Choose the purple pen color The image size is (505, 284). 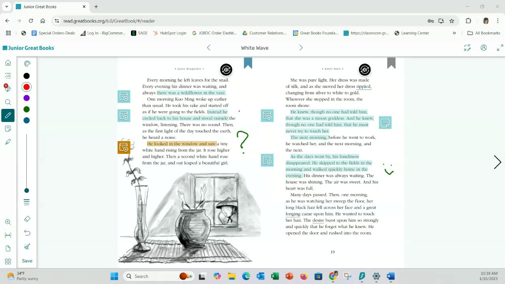point(26,98)
